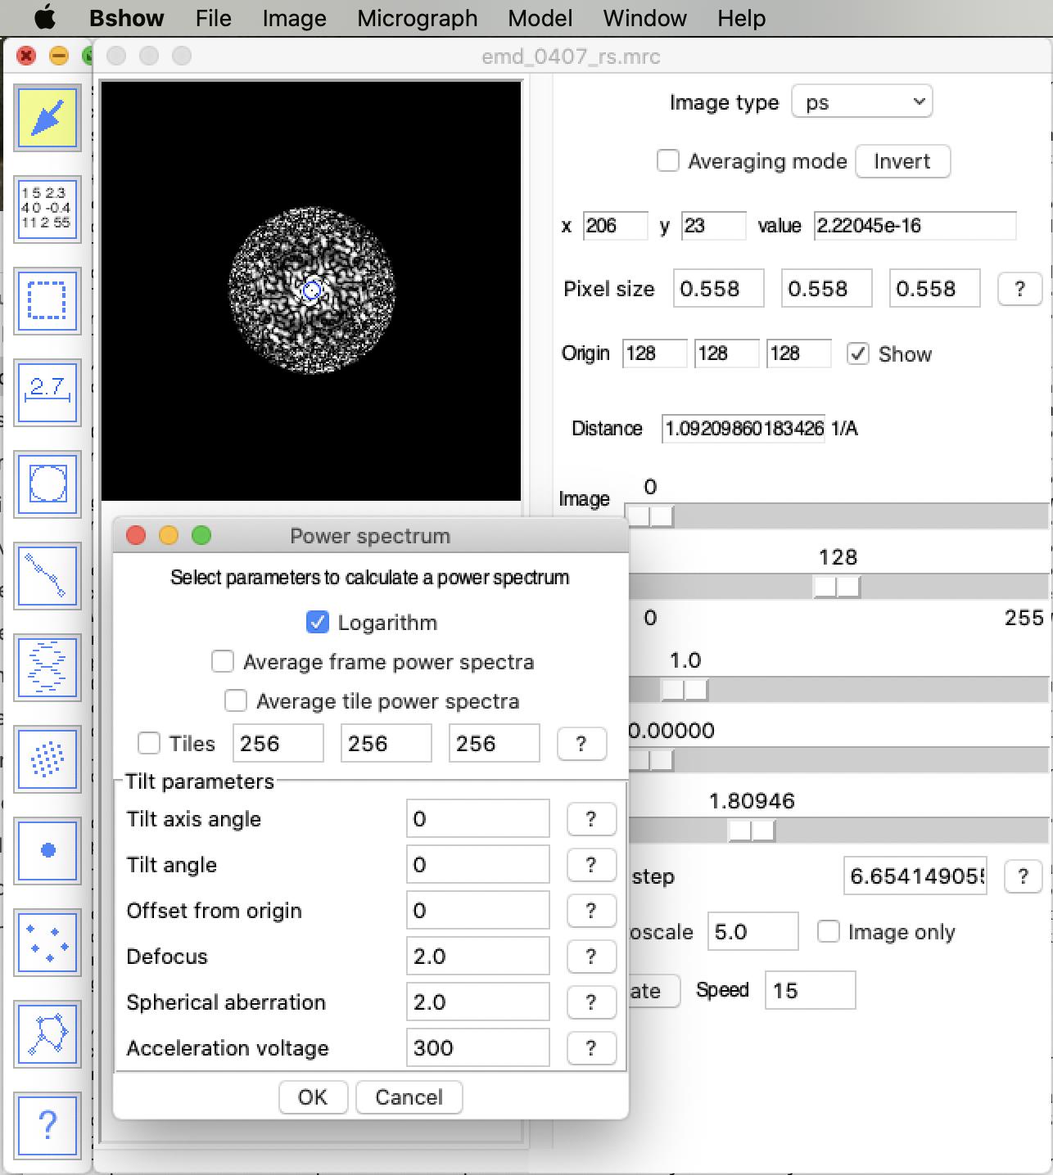Open the Help menu
The width and height of the screenshot is (1053, 1175).
742,17
